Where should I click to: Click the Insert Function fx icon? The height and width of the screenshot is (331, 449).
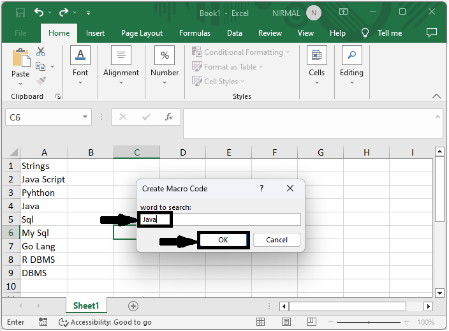point(169,117)
